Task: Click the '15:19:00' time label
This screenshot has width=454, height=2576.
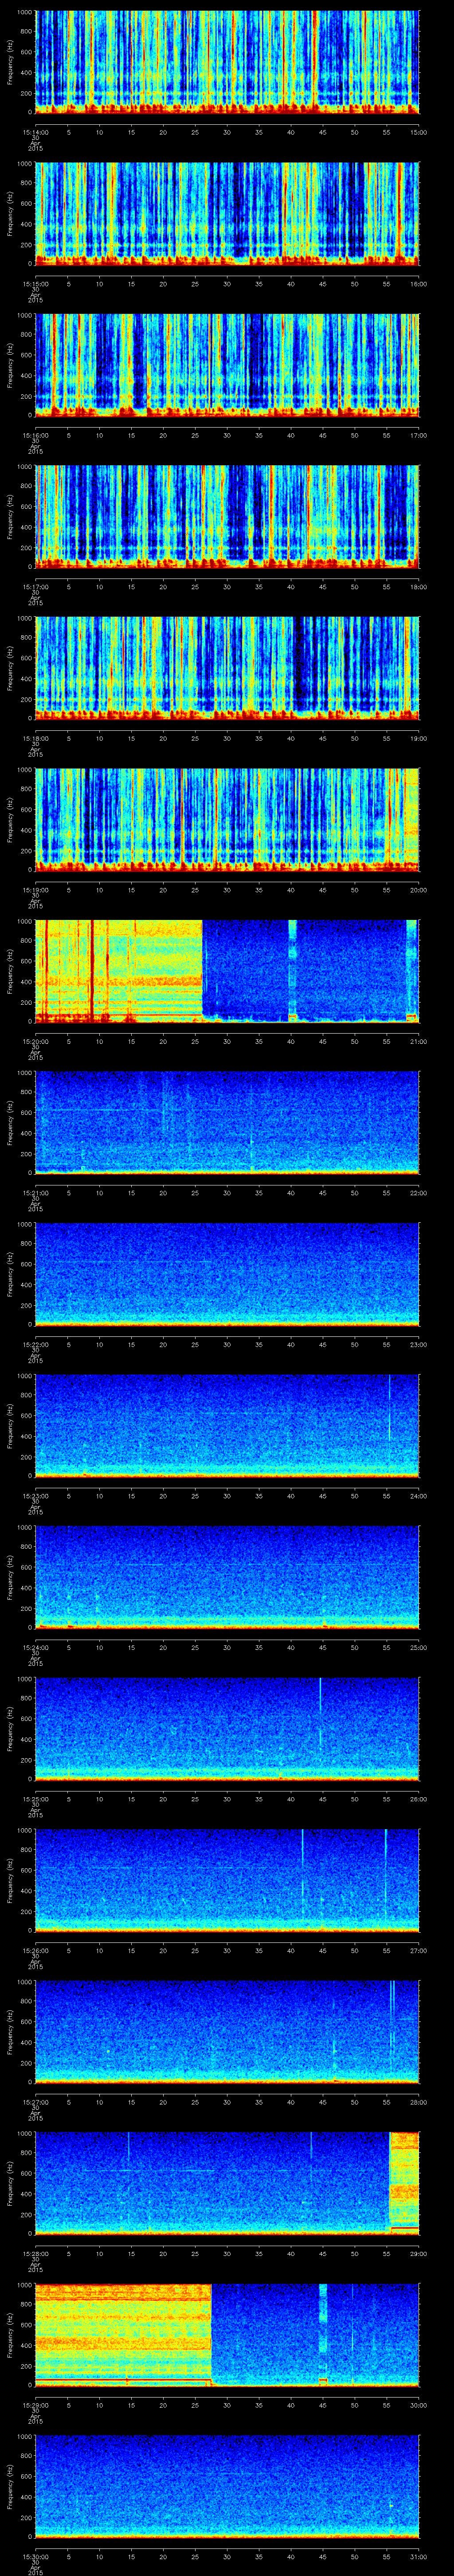Action: (35, 890)
